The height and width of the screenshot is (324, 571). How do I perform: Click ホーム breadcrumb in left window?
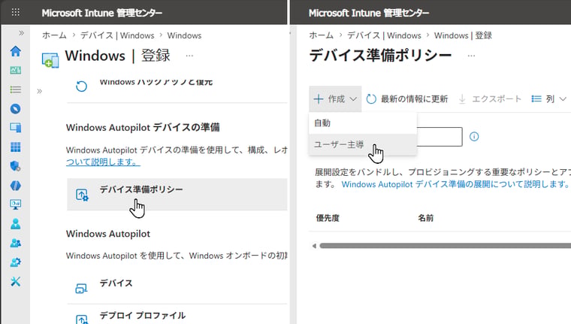(54, 35)
